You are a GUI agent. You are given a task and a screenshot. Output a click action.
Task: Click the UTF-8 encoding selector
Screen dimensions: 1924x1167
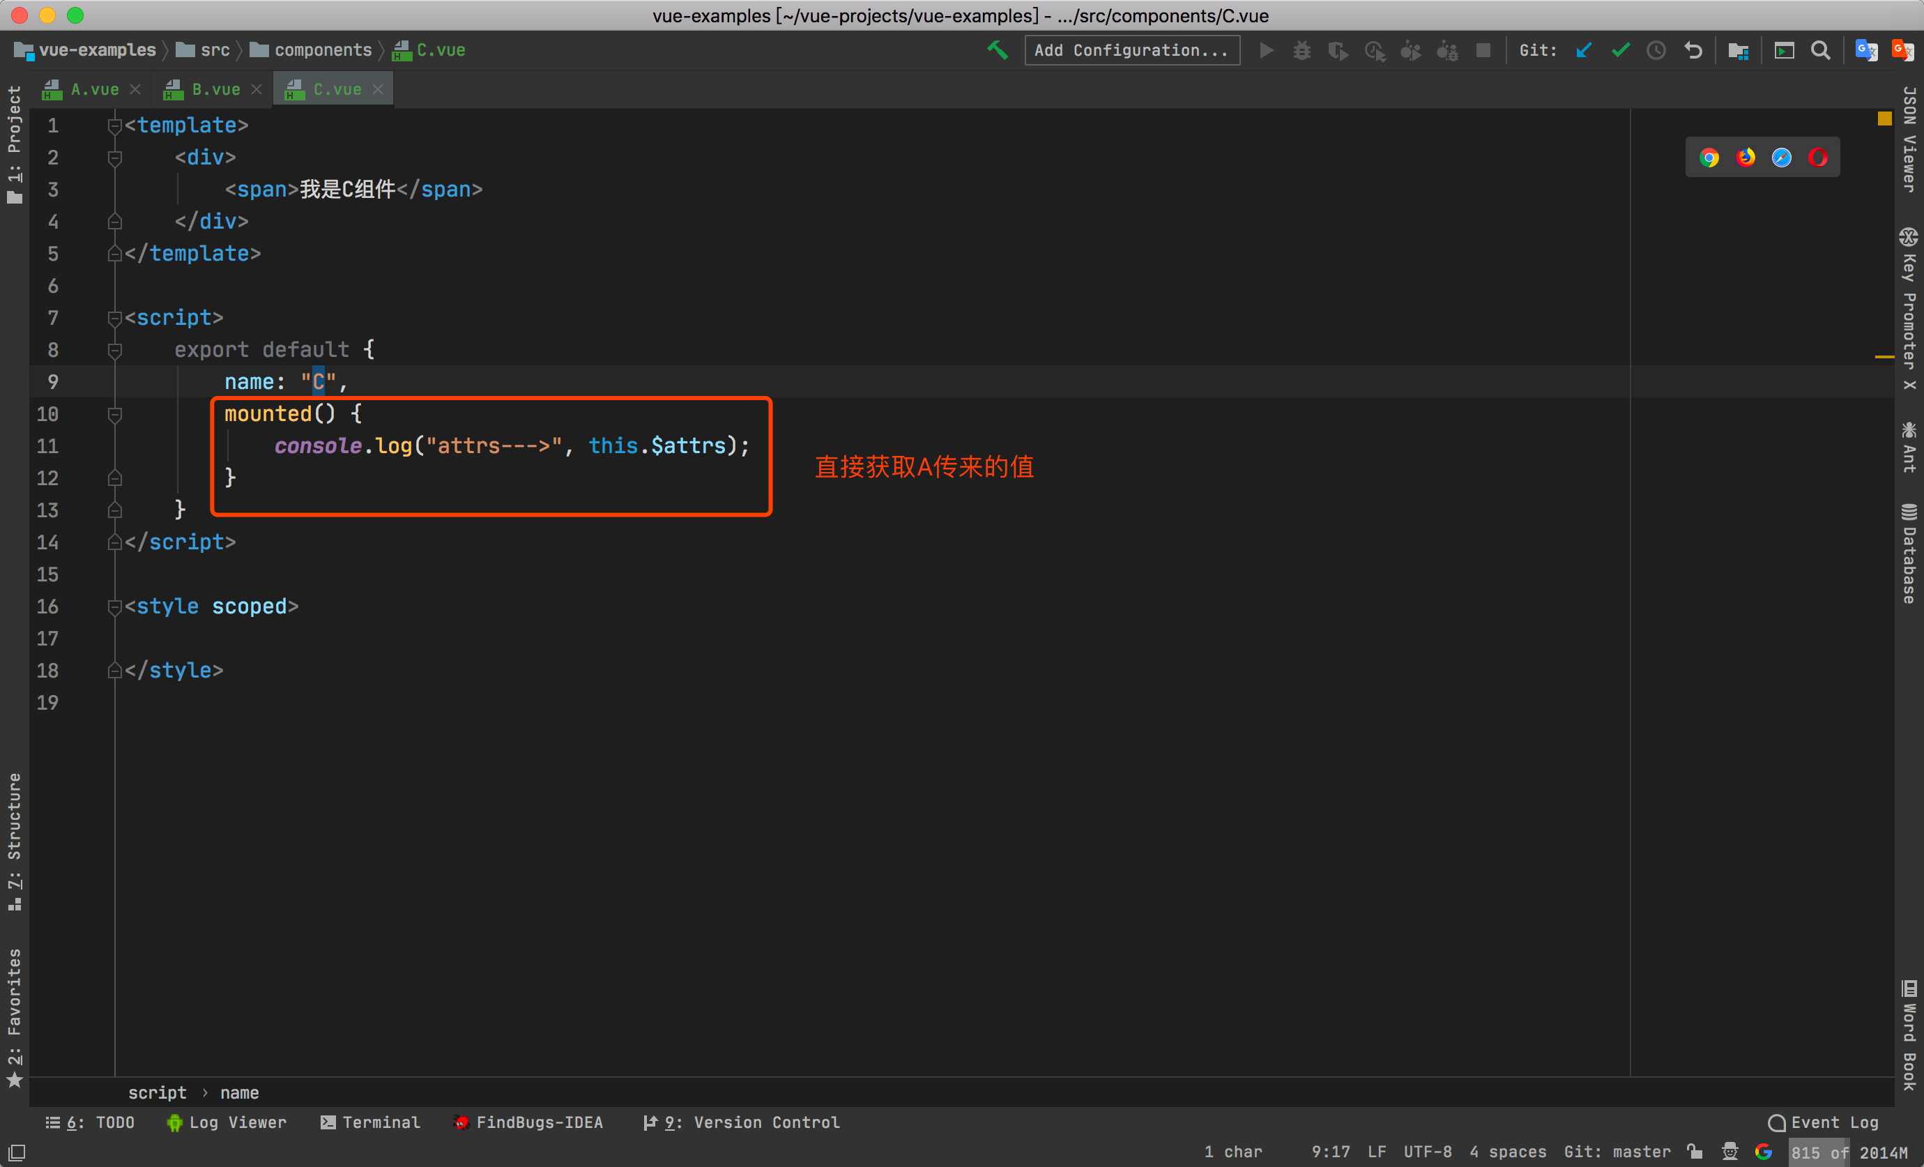[x=1428, y=1152]
